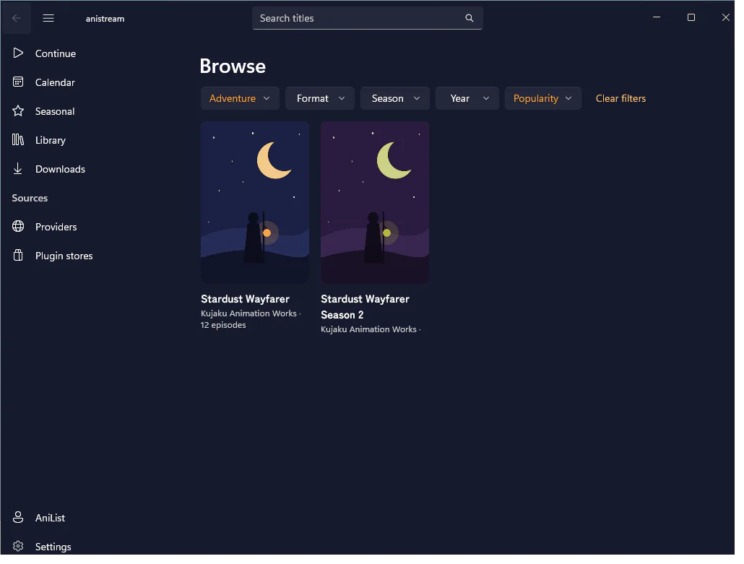Click the Seasonal star icon
The height and width of the screenshot is (564, 744).
tap(18, 112)
